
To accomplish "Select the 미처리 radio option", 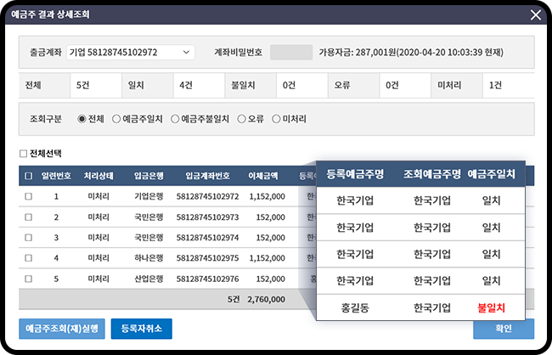I will [276, 119].
